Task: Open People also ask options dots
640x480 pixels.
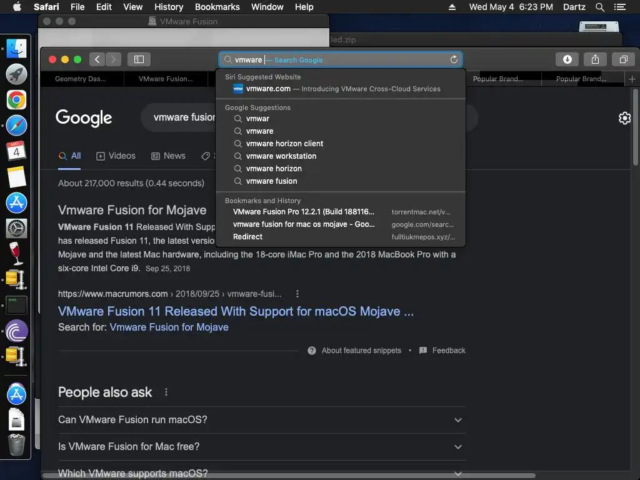Action: click(x=166, y=392)
